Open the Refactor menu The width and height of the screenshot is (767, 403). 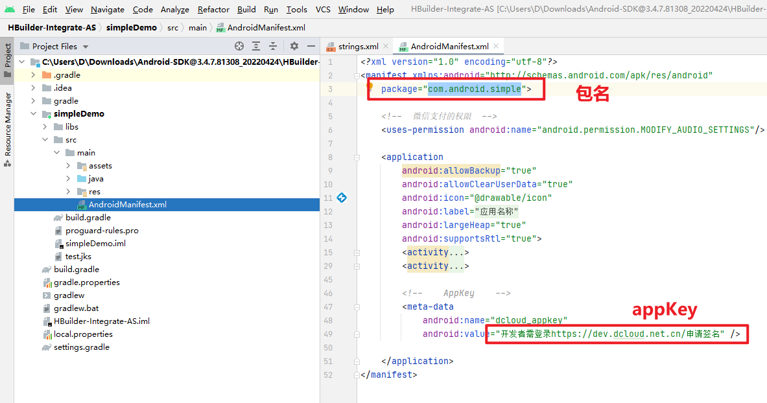coord(213,9)
